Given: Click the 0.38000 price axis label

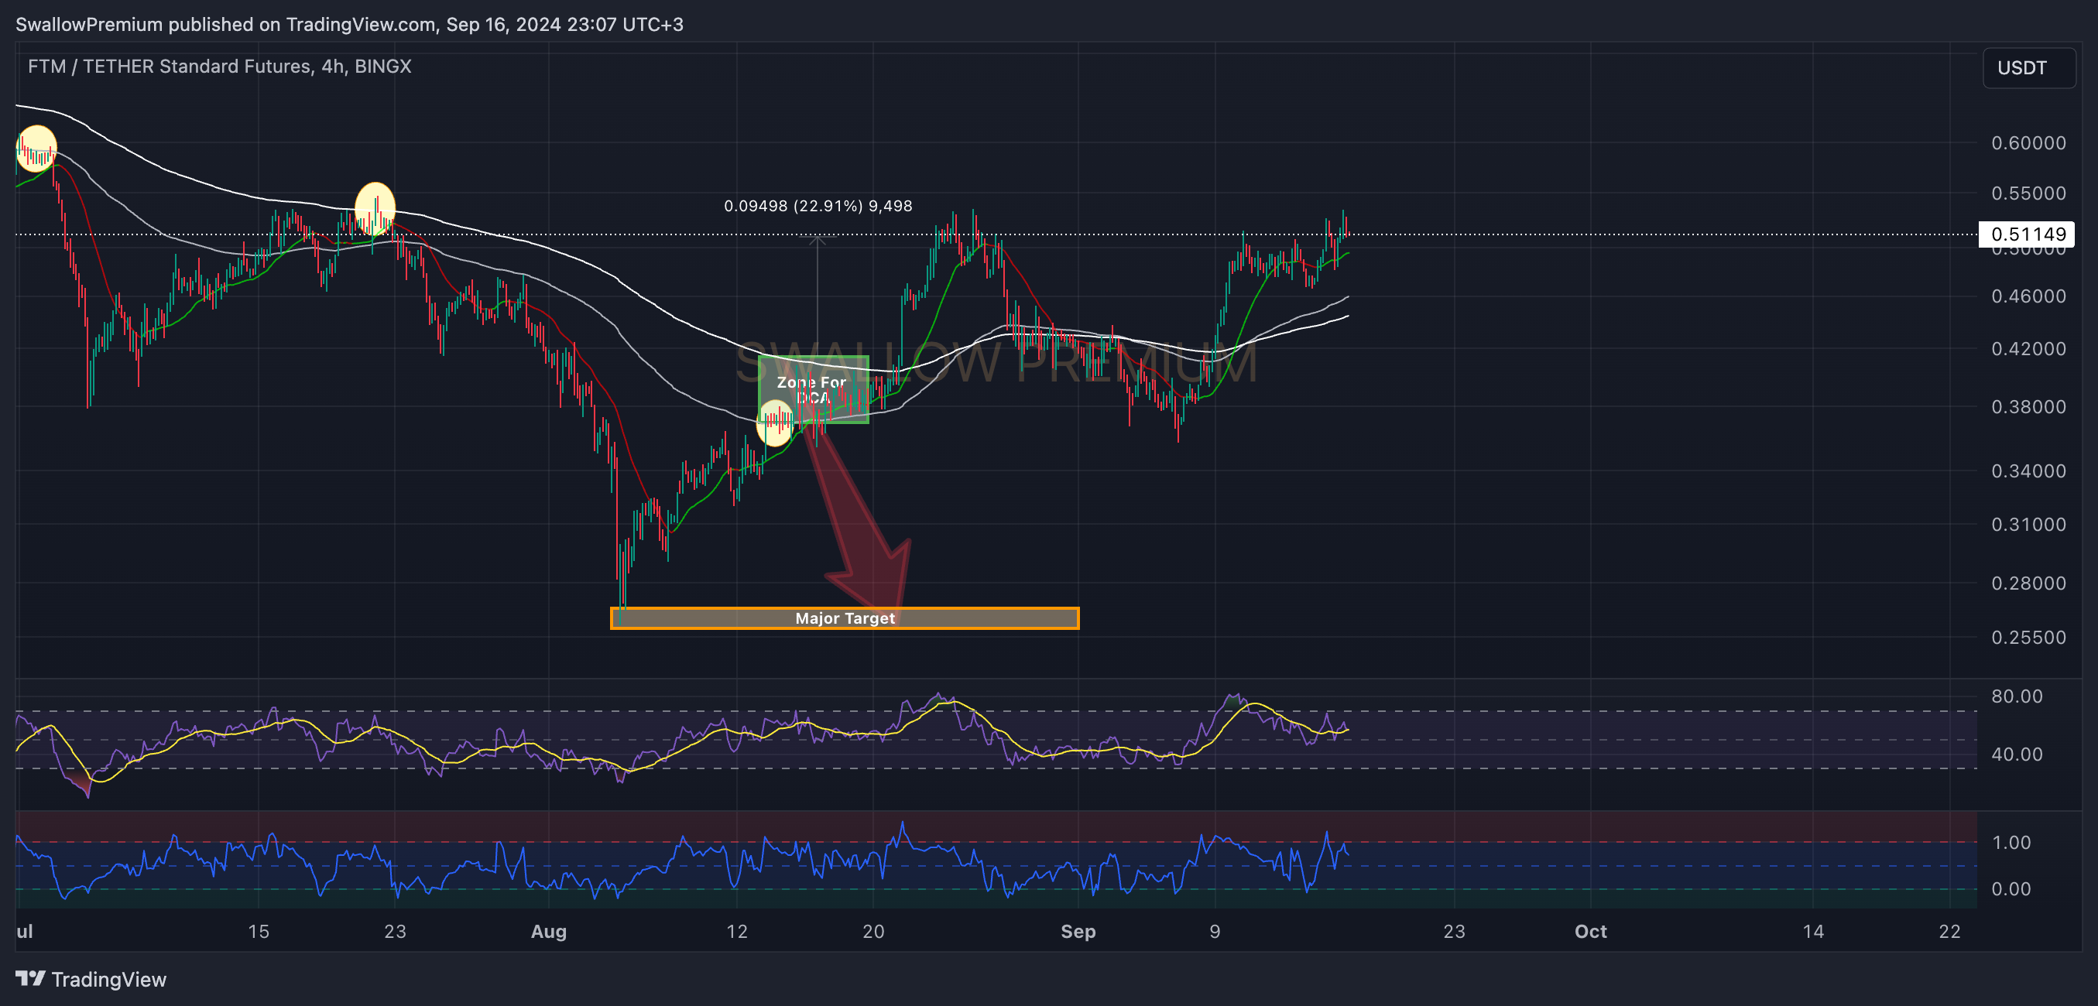Looking at the screenshot, I should click(2028, 407).
